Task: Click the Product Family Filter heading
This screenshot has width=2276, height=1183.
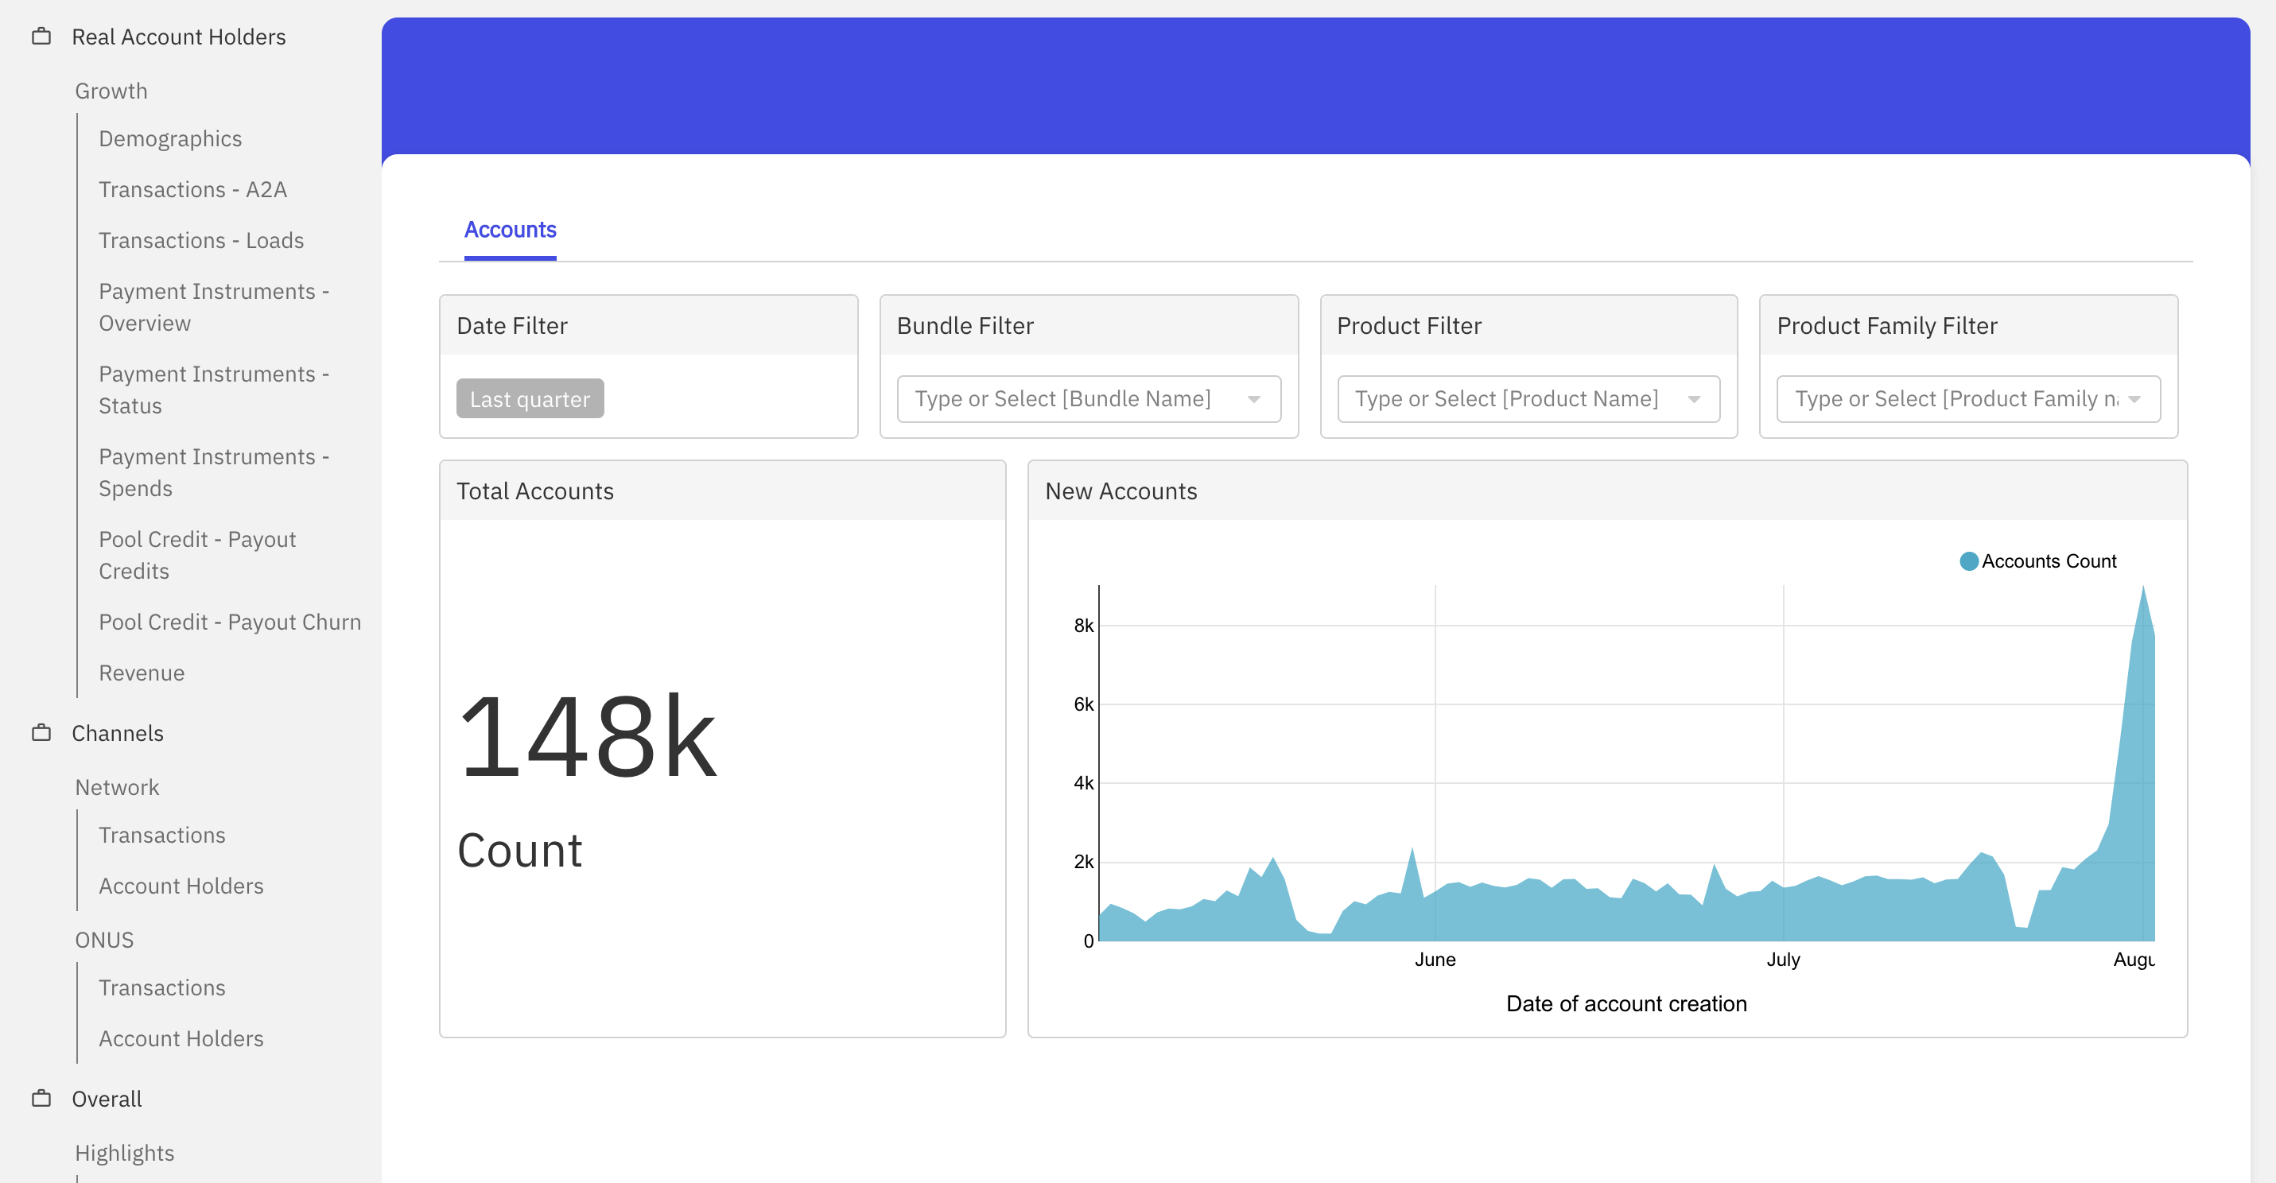Action: coord(1887,326)
